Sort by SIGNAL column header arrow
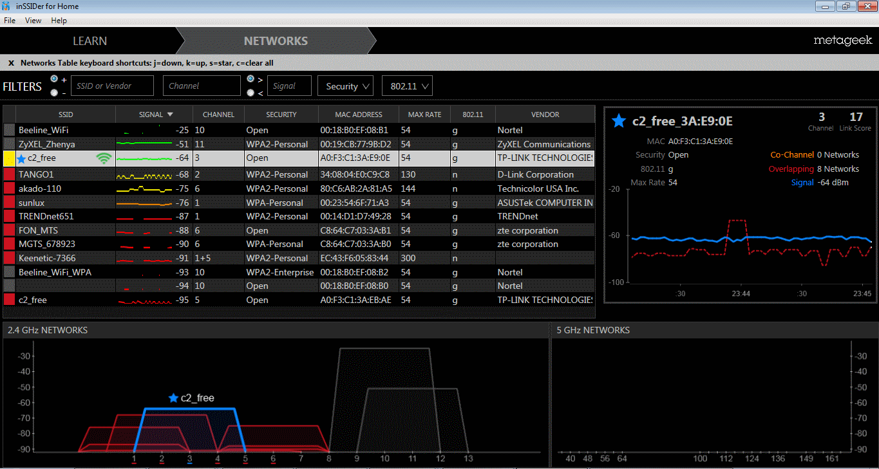 tap(170, 115)
